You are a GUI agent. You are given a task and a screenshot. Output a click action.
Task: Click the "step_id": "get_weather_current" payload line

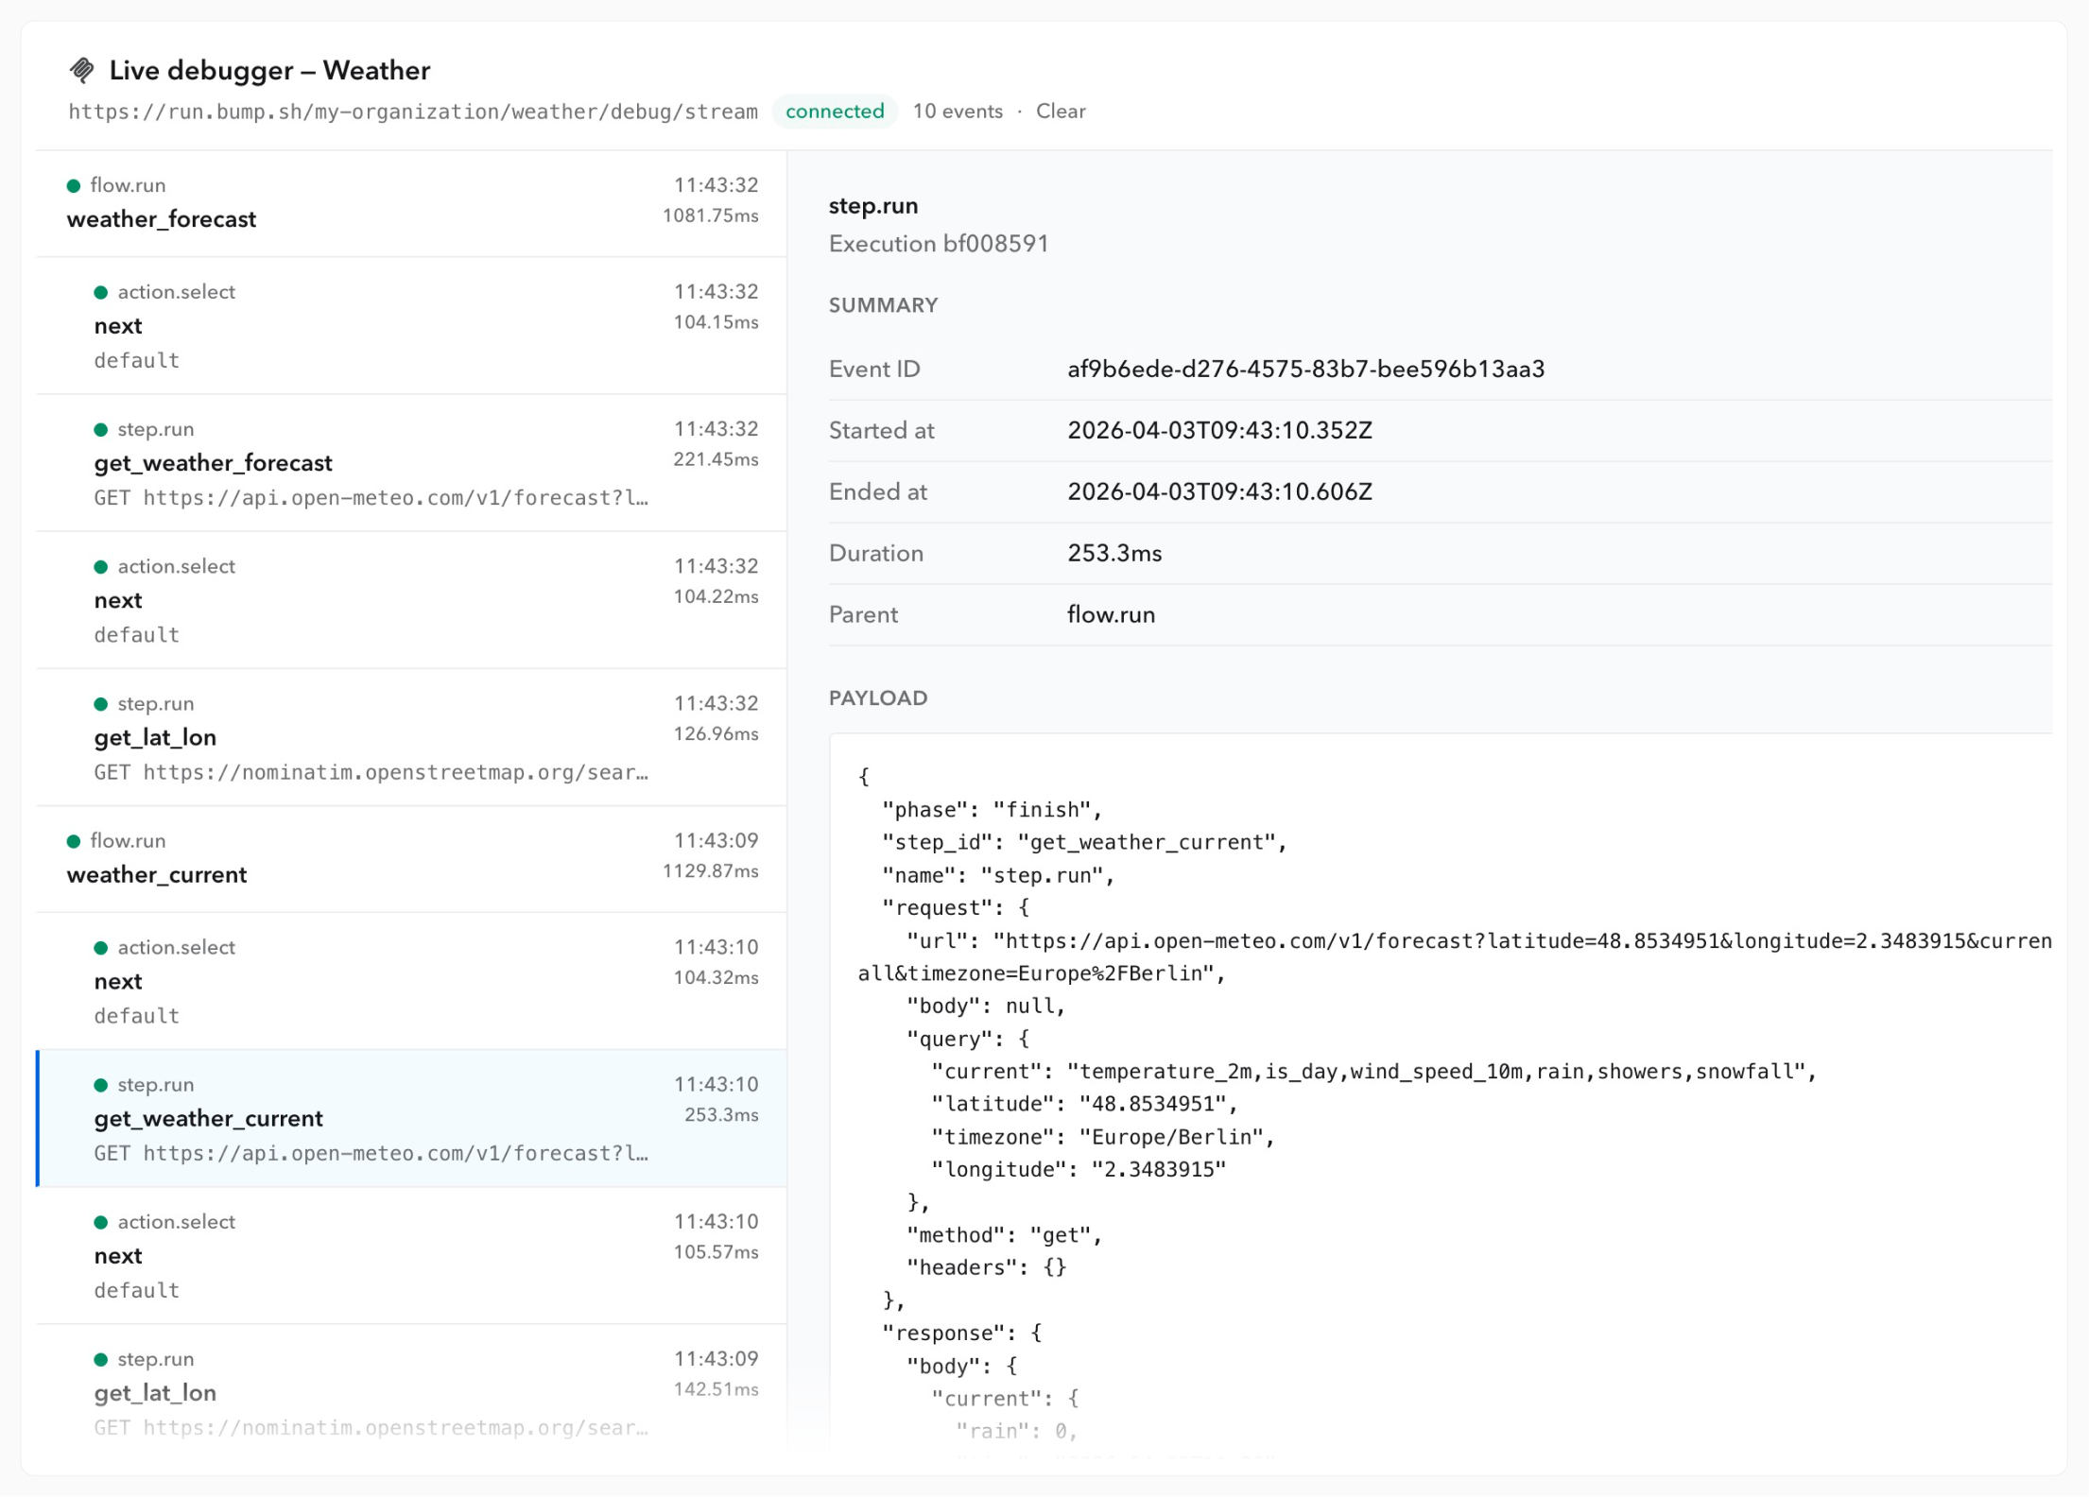point(1084,843)
